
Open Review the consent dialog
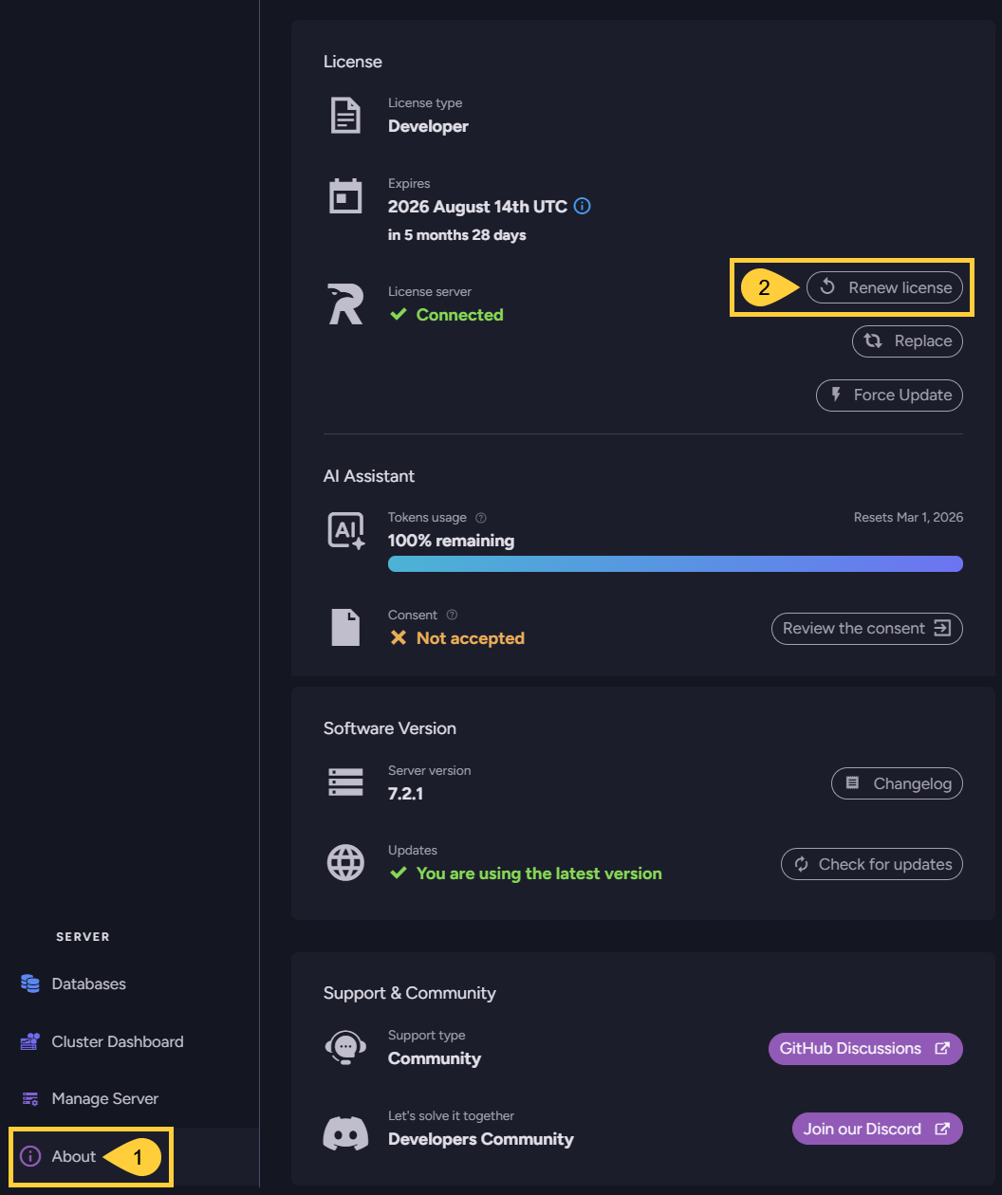(x=866, y=629)
